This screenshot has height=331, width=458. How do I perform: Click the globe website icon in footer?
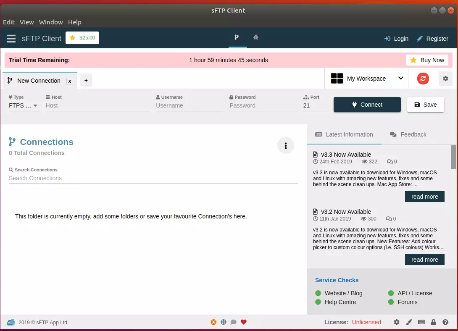point(224,322)
